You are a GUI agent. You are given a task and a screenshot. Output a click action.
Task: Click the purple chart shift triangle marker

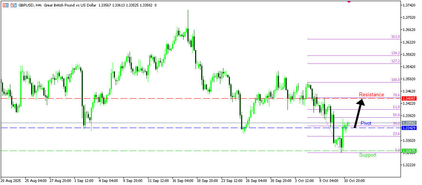348,2
